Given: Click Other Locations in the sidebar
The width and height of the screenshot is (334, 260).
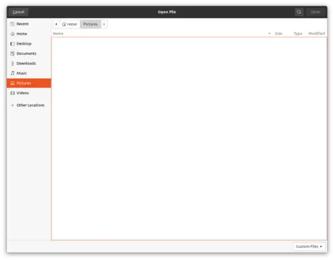Looking at the screenshot, I should point(29,105).
